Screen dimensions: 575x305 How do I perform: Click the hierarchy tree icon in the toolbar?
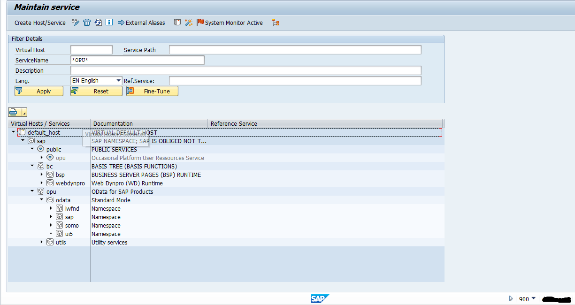[x=276, y=22]
